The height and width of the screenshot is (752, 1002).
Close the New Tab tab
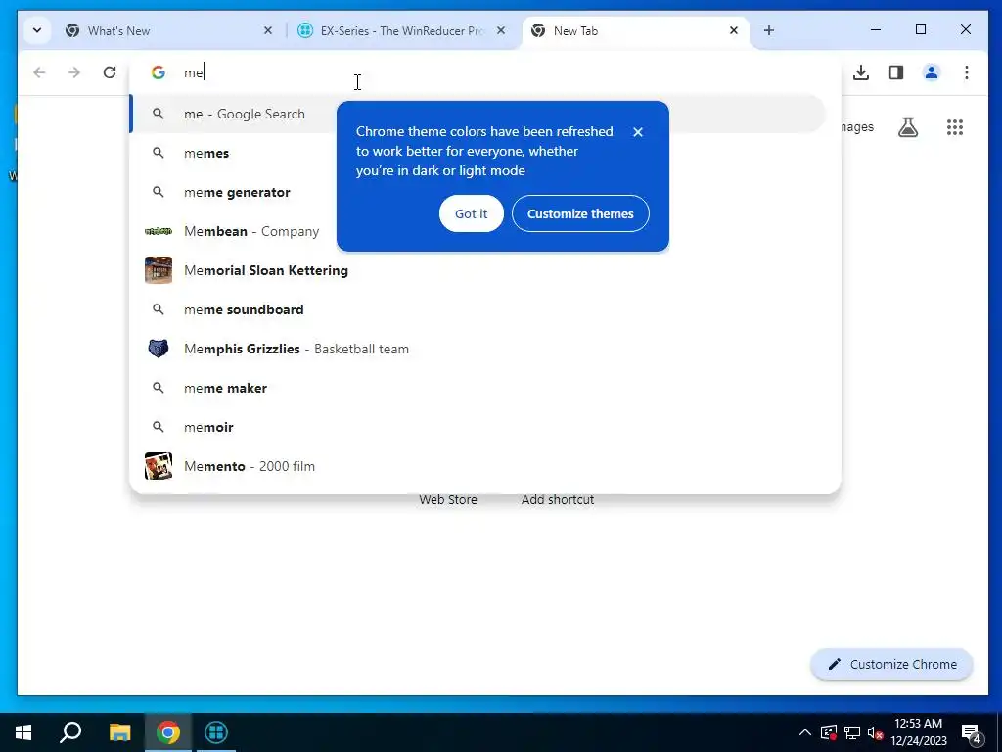click(734, 30)
